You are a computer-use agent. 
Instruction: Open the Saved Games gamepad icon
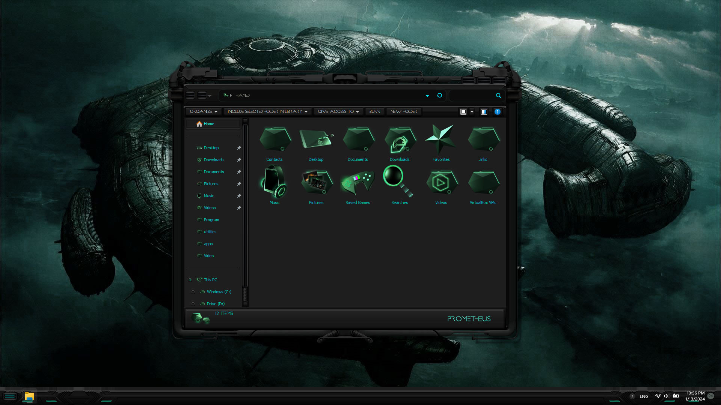click(x=357, y=183)
